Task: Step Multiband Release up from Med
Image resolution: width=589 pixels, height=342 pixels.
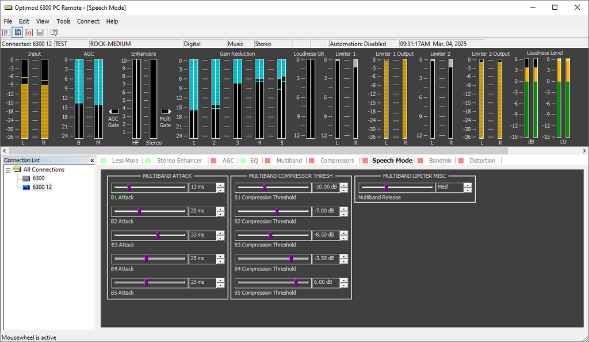Action: (468, 185)
